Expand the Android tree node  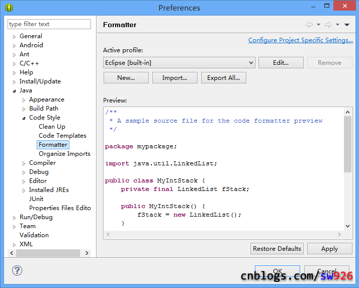[x=15, y=46]
